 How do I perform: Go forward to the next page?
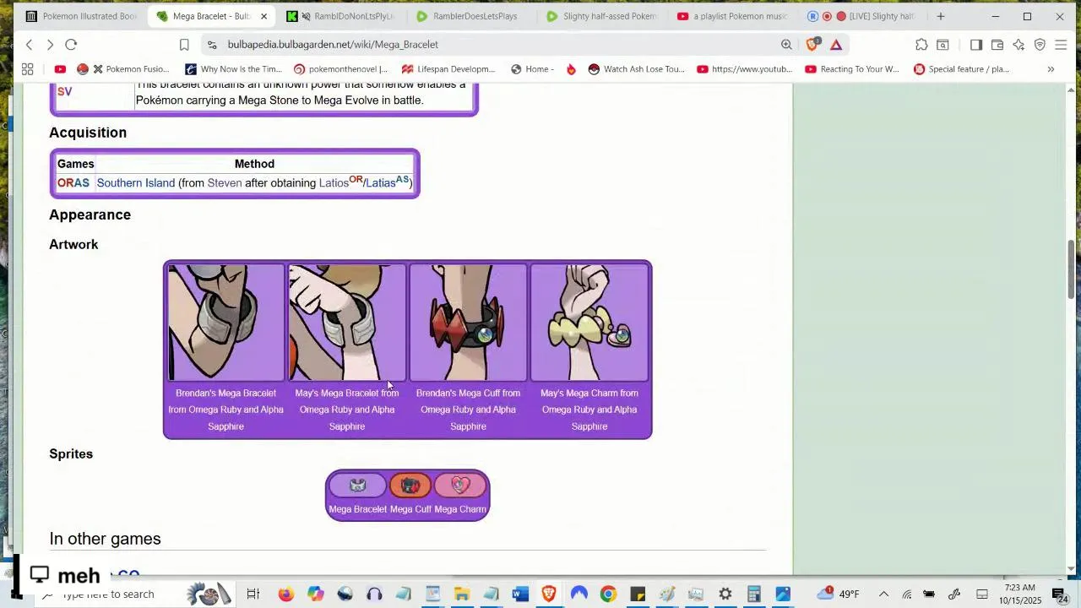50,45
